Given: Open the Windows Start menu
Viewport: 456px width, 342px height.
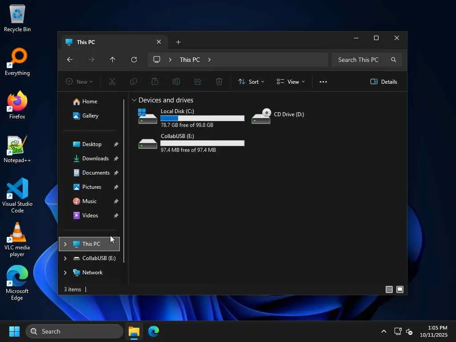Looking at the screenshot, I should (x=14, y=331).
